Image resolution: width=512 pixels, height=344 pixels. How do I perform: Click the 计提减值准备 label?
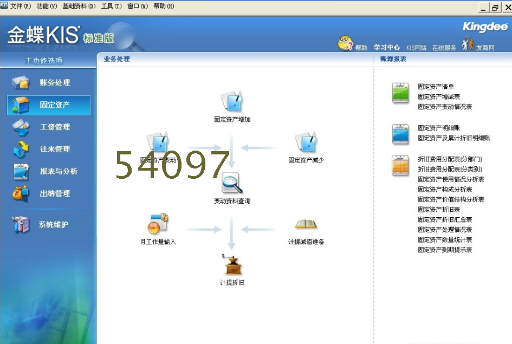(x=306, y=242)
